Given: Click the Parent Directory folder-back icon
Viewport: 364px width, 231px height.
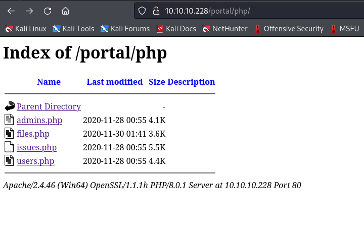Looking at the screenshot, I should click(10, 106).
